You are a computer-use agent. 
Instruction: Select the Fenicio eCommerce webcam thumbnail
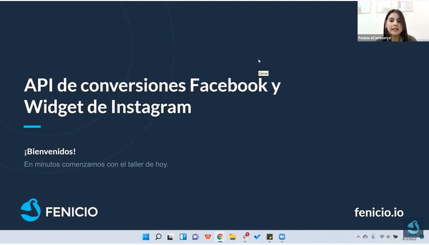(x=393, y=21)
